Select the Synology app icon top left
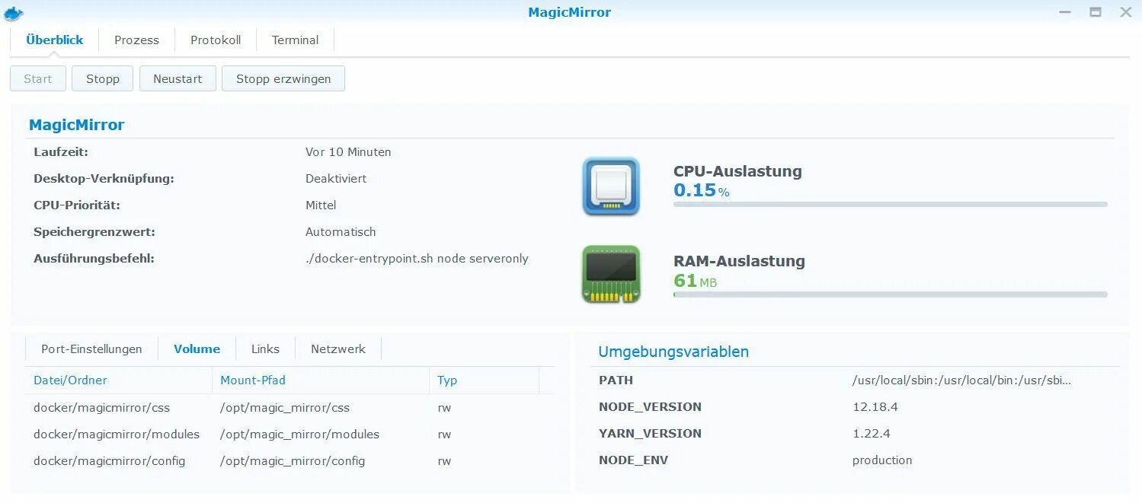Viewport: 1142px width, 503px height. pos(12,12)
